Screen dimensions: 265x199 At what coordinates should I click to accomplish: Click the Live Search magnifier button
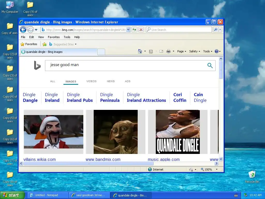pyautogui.click(x=216, y=30)
